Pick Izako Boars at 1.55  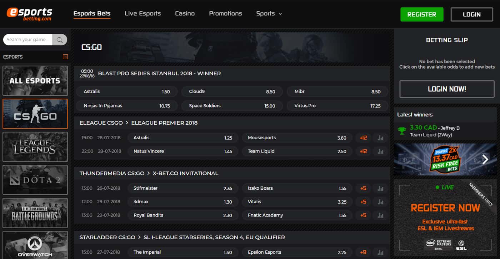(297, 188)
